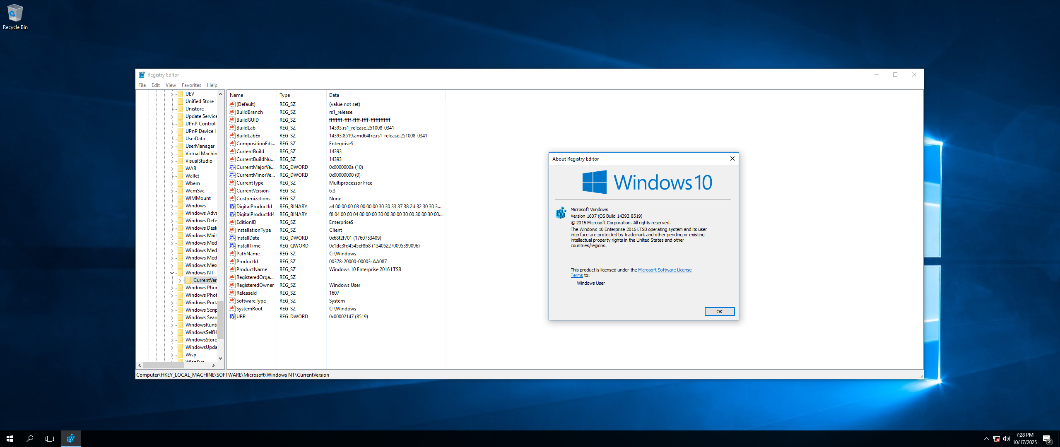Screen dimensions: 1060x447
Task: Open the Edit menu
Action: [x=155, y=85]
